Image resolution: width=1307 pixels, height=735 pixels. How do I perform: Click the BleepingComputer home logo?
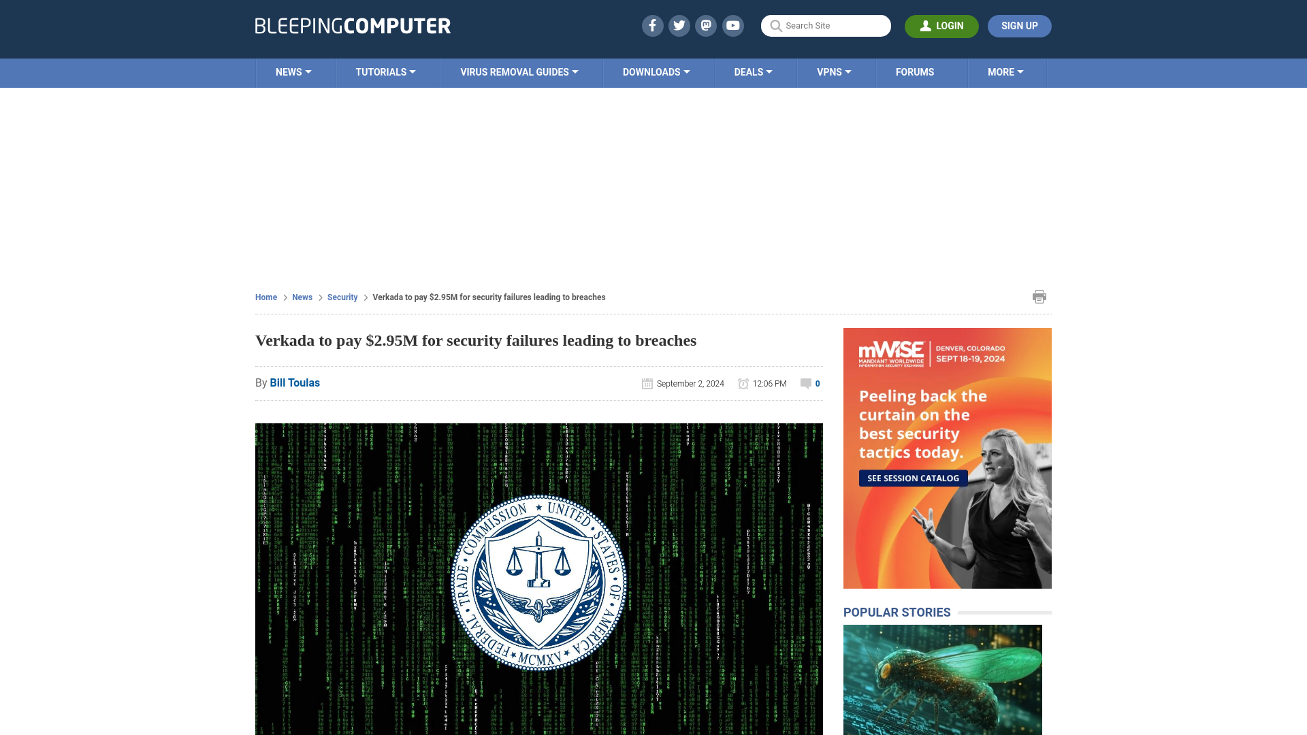click(352, 25)
